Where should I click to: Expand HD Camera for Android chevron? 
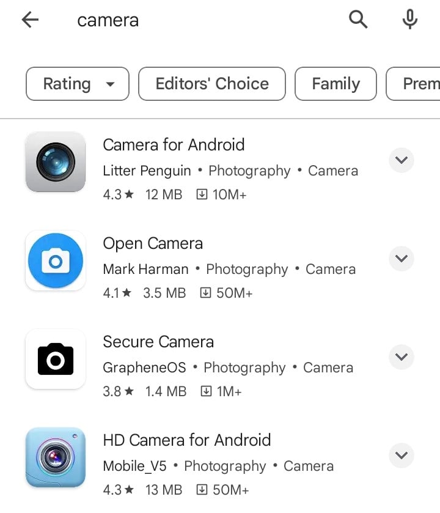pos(401,455)
